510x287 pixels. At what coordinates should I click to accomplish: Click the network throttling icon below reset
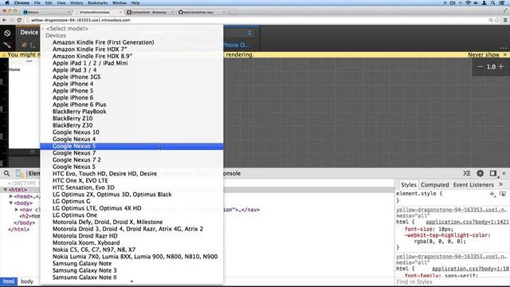7,45
